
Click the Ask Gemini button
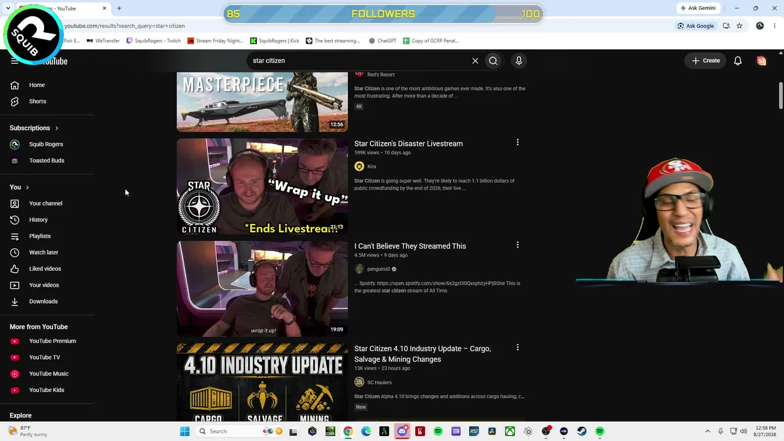pos(697,8)
